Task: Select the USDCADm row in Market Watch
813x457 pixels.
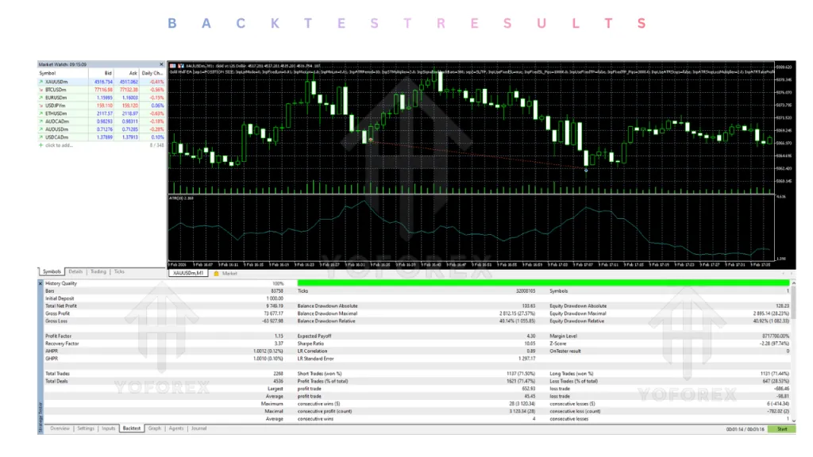Action: (x=102, y=137)
